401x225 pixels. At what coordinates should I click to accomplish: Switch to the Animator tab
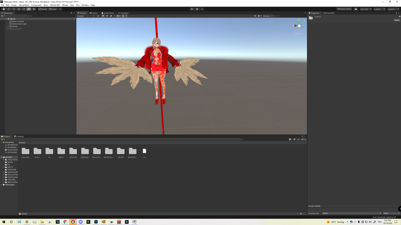[124, 13]
